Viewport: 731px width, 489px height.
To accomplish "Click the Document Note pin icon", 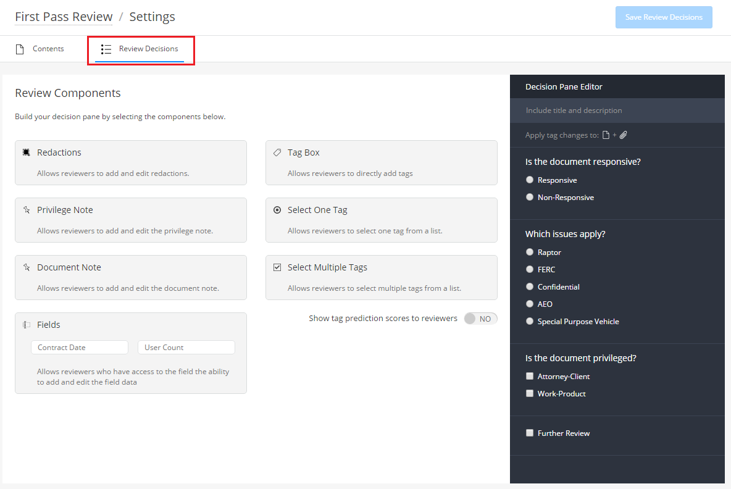I will [x=27, y=267].
